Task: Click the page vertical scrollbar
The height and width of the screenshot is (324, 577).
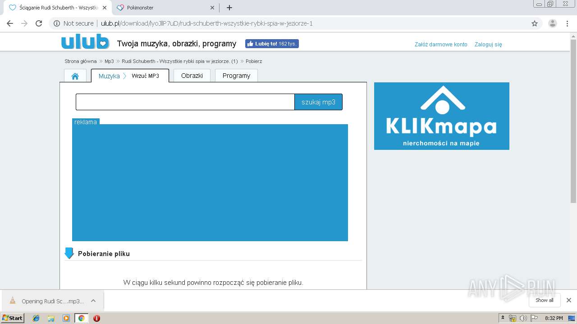Action: point(573,121)
